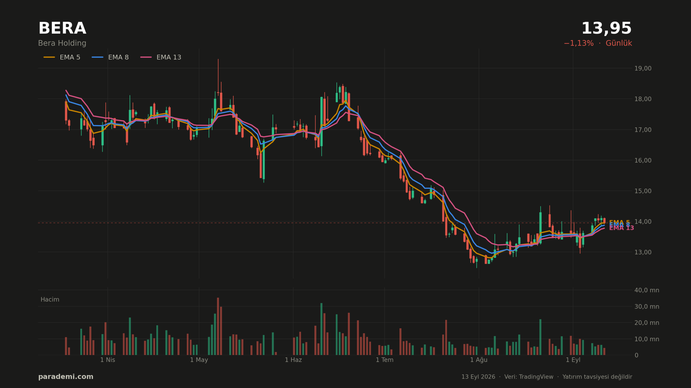Image resolution: width=691 pixels, height=388 pixels.
Task: Click the EMA 13 end-of-line label
Action: (x=621, y=228)
